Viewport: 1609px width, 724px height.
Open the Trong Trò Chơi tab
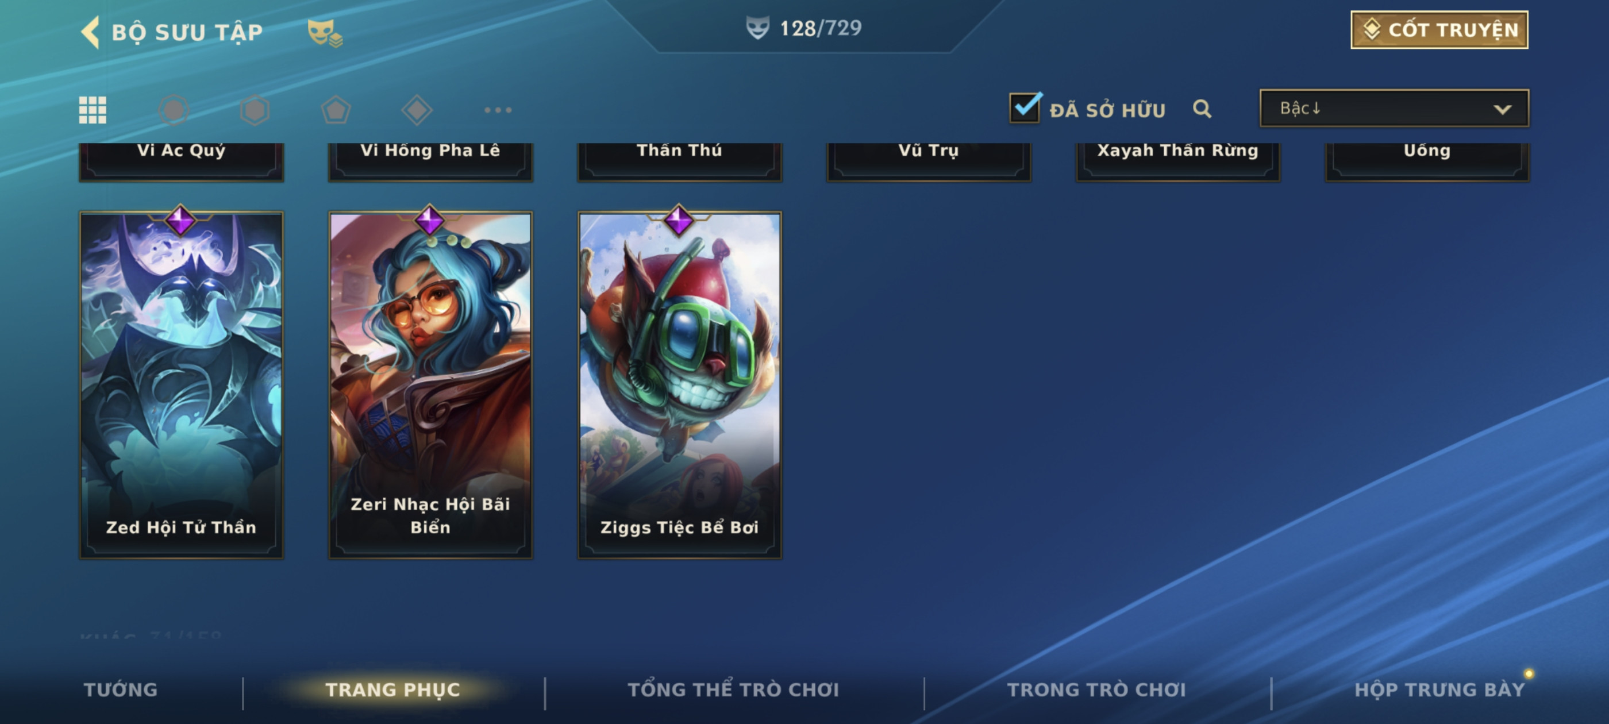(x=1096, y=689)
